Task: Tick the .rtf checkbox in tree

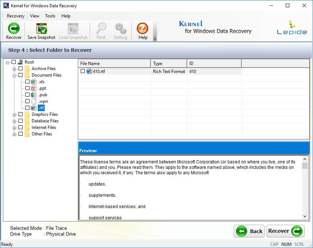Action: 27,108
